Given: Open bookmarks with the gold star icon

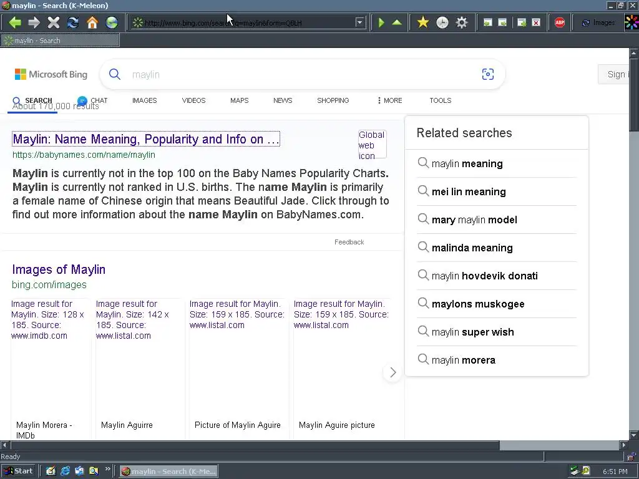Looking at the screenshot, I should [423, 22].
